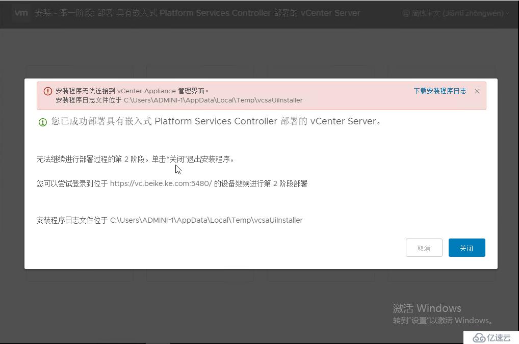Click the log path in the error banner
The image size is (519, 344).
pos(213,100)
